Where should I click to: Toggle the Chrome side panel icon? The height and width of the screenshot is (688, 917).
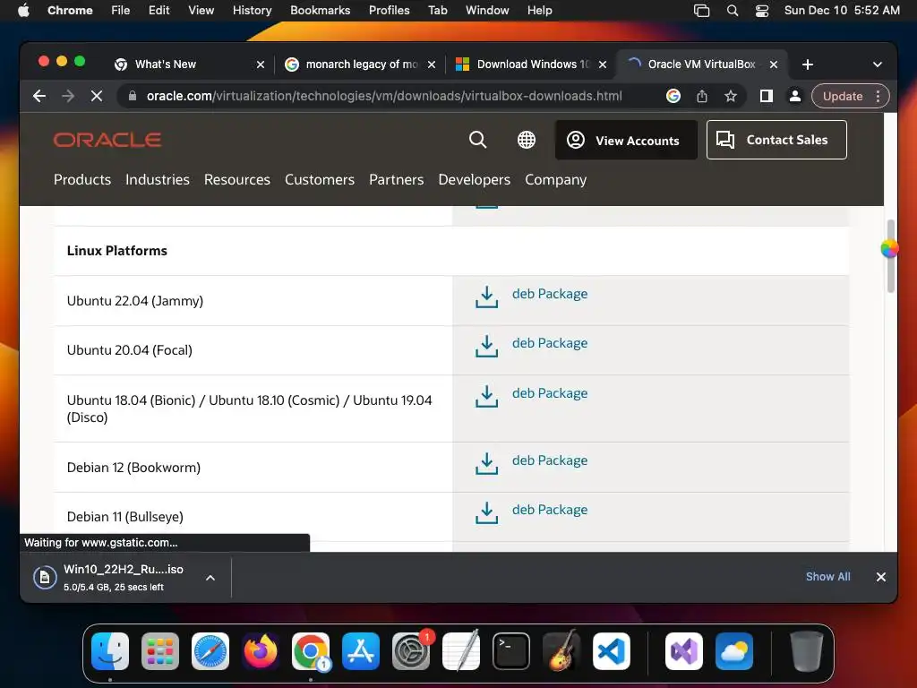tap(767, 96)
